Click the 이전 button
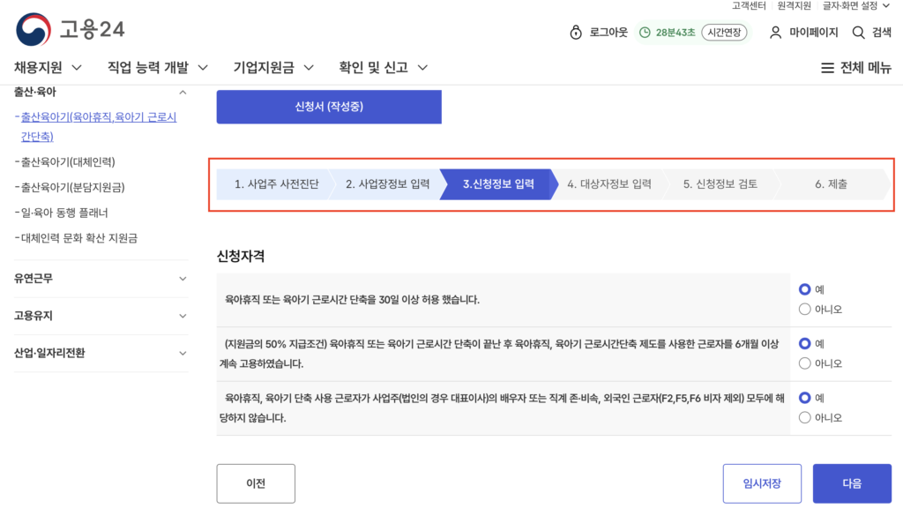The image size is (903, 516). point(256,483)
